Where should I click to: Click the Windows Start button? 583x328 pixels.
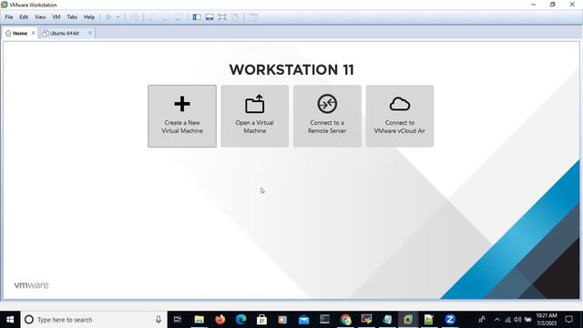(10, 320)
